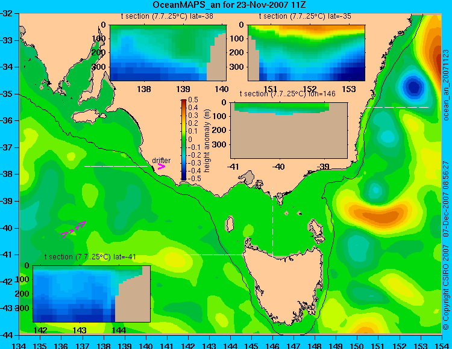452x349 pixels.
Task: Open the temperature section inset for lon=146
Action: pyautogui.click(x=289, y=131)
